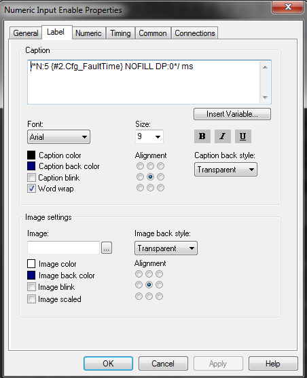The image size is (307, 378).
Task: Click caption scrollbar up arrow
Action: 265,67
